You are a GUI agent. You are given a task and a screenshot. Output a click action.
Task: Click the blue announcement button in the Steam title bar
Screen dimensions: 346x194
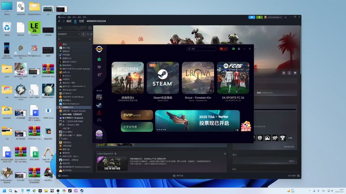[252, 17]
